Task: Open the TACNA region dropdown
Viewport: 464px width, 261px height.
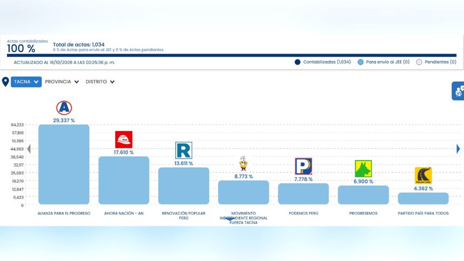Action: click(26, 81)
